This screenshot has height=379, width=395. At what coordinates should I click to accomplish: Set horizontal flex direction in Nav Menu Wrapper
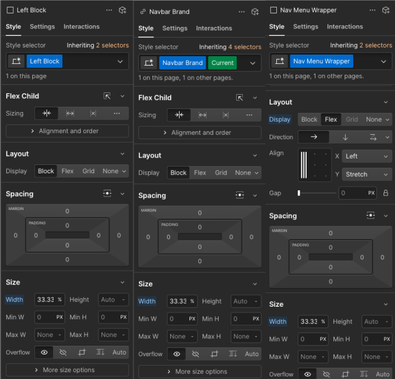(314, 137)
